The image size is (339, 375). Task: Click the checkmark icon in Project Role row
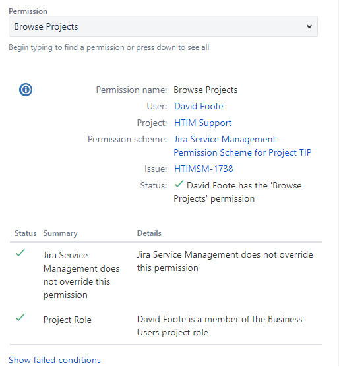(20, 318)
